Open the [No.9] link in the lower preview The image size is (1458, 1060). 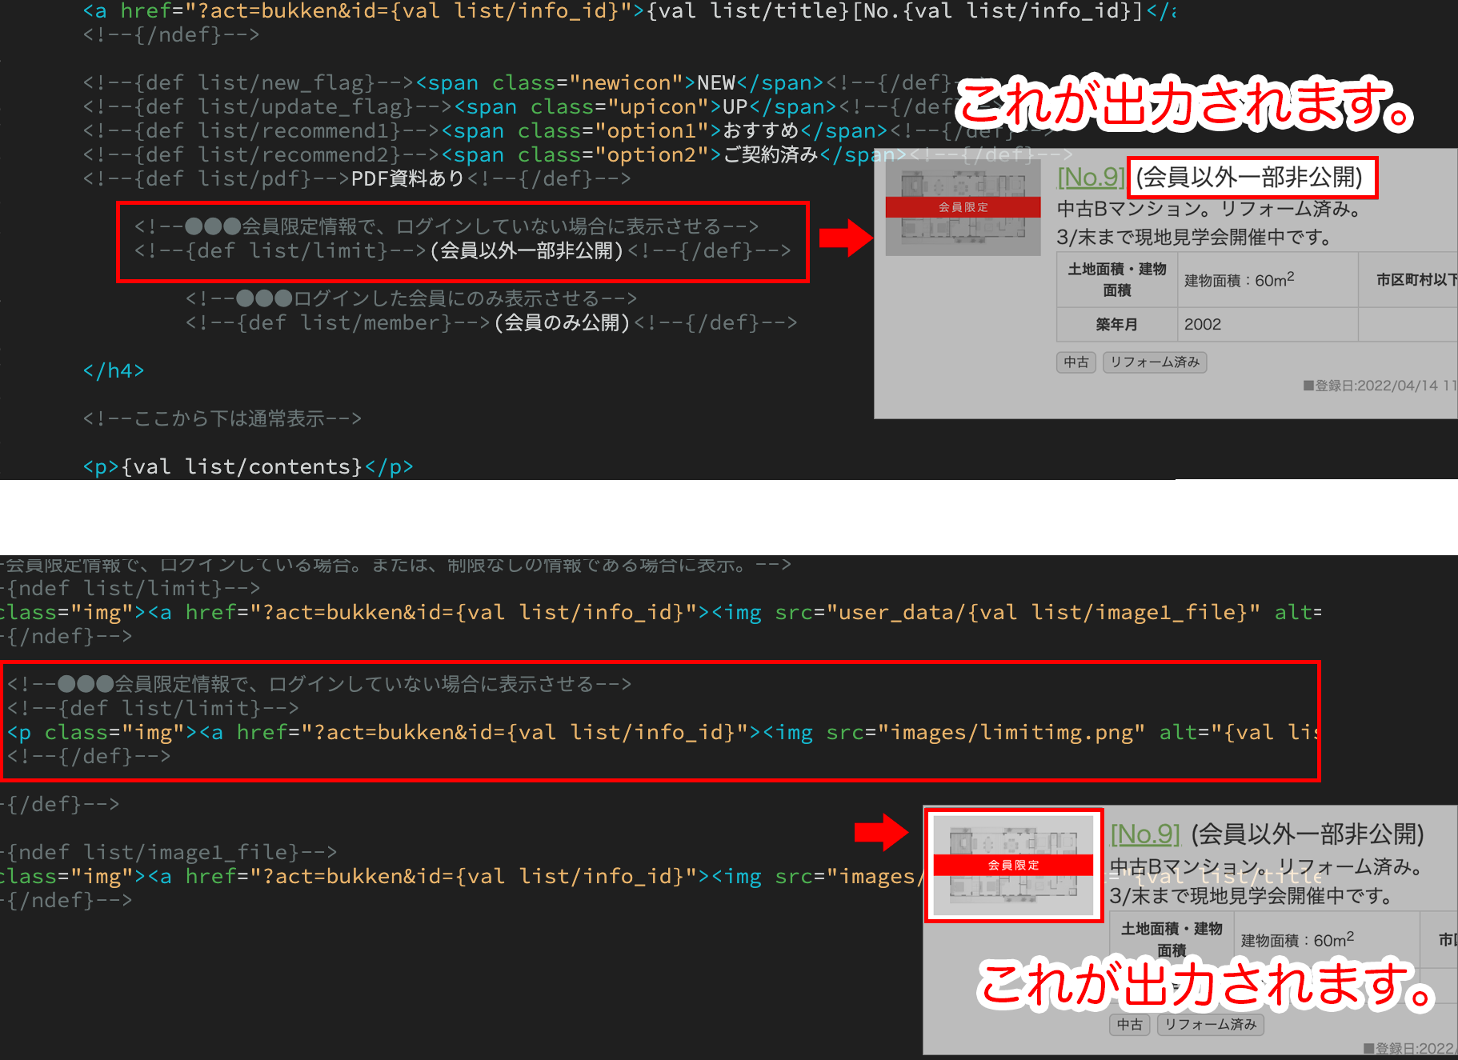click(x=1144, y=834)
